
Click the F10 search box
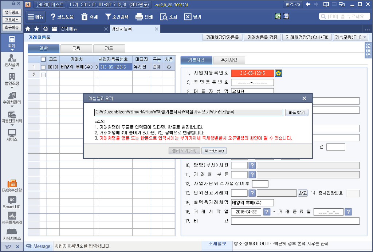pos(345,16)
